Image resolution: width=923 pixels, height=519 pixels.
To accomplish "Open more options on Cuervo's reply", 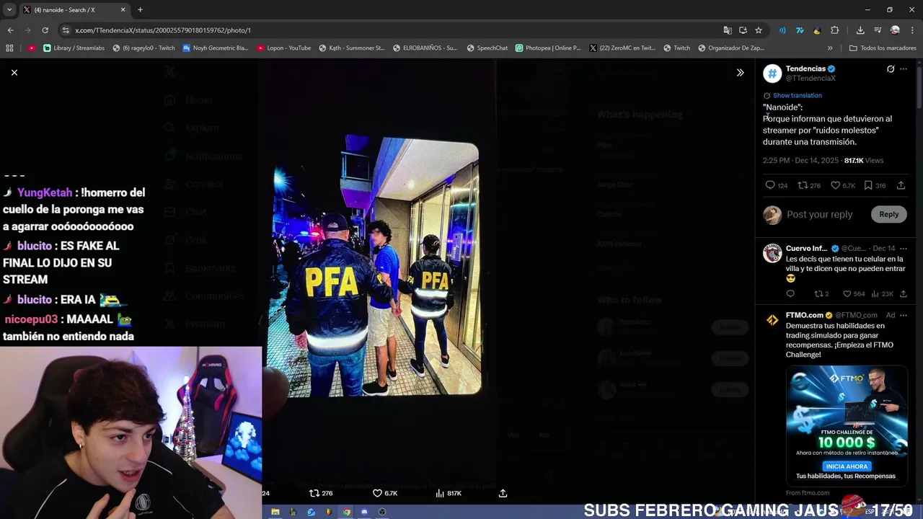I will 904,248.
